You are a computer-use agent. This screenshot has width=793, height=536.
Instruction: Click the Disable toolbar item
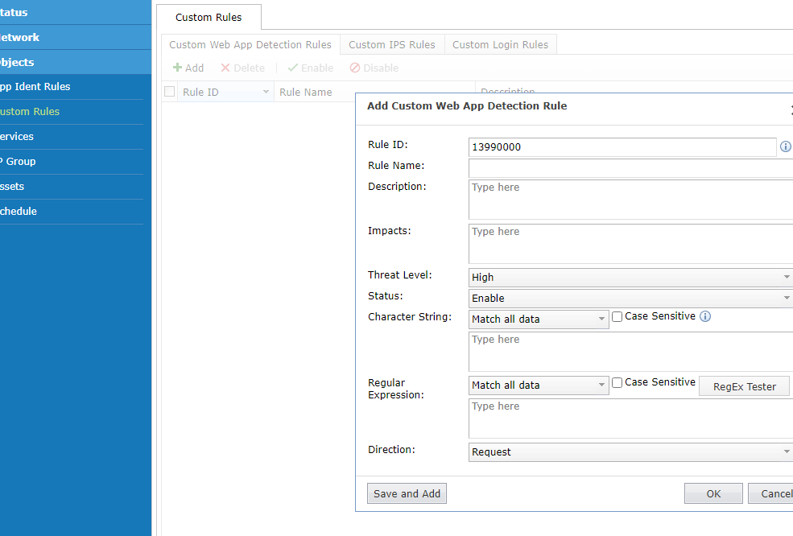coord(374,68)
